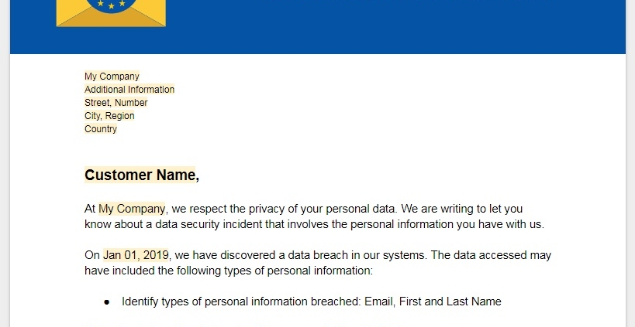Select highlighted 'My Company' in first paragraph
This screenshot has width=635, height=327.
pos(132,209)
